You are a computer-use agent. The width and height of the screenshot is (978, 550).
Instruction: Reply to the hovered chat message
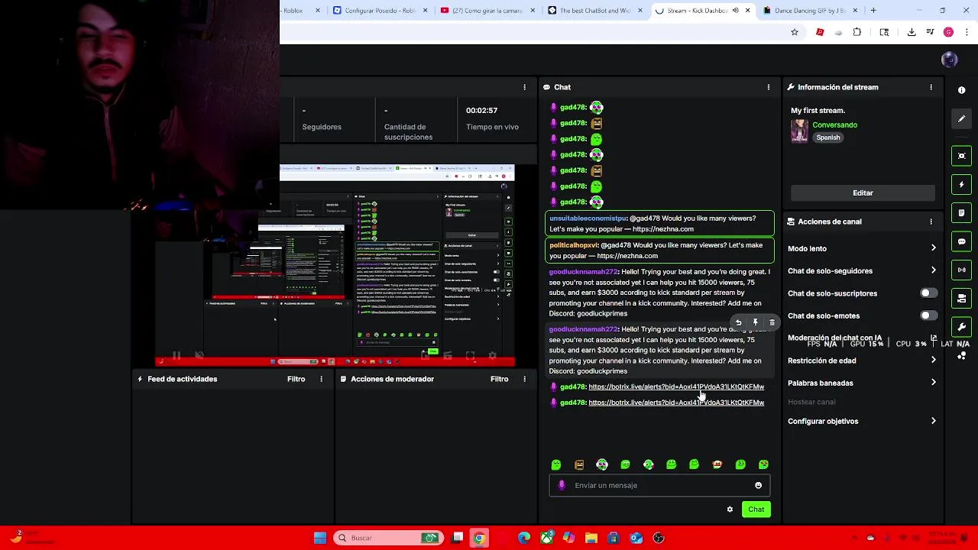pyautogui.click(x=738, y=323)
